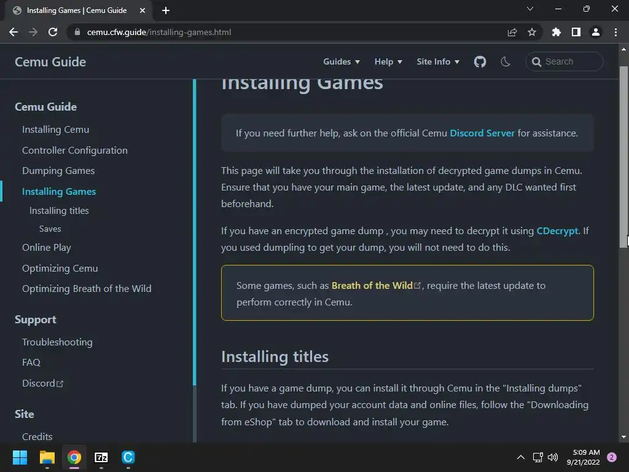Image resolution: width=629 pixels, height=472 pixels.
Task: Click the scrollbar up arrow
Action: pyautogui.click(x=623, y=49)
